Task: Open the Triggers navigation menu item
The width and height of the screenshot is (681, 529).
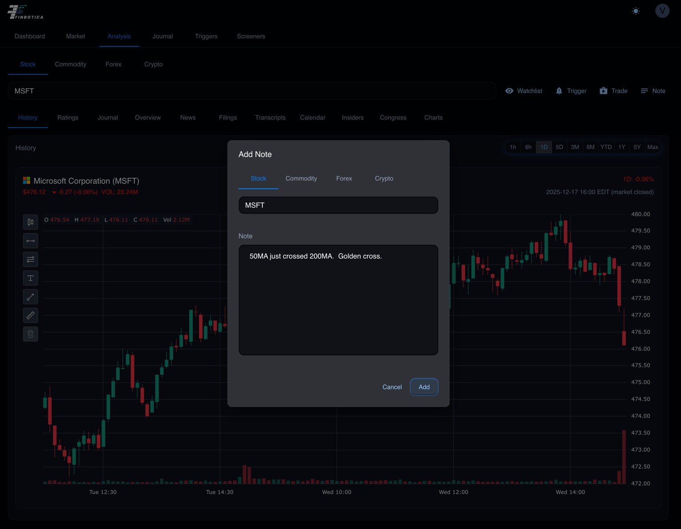Action: [x=206, y=36]
